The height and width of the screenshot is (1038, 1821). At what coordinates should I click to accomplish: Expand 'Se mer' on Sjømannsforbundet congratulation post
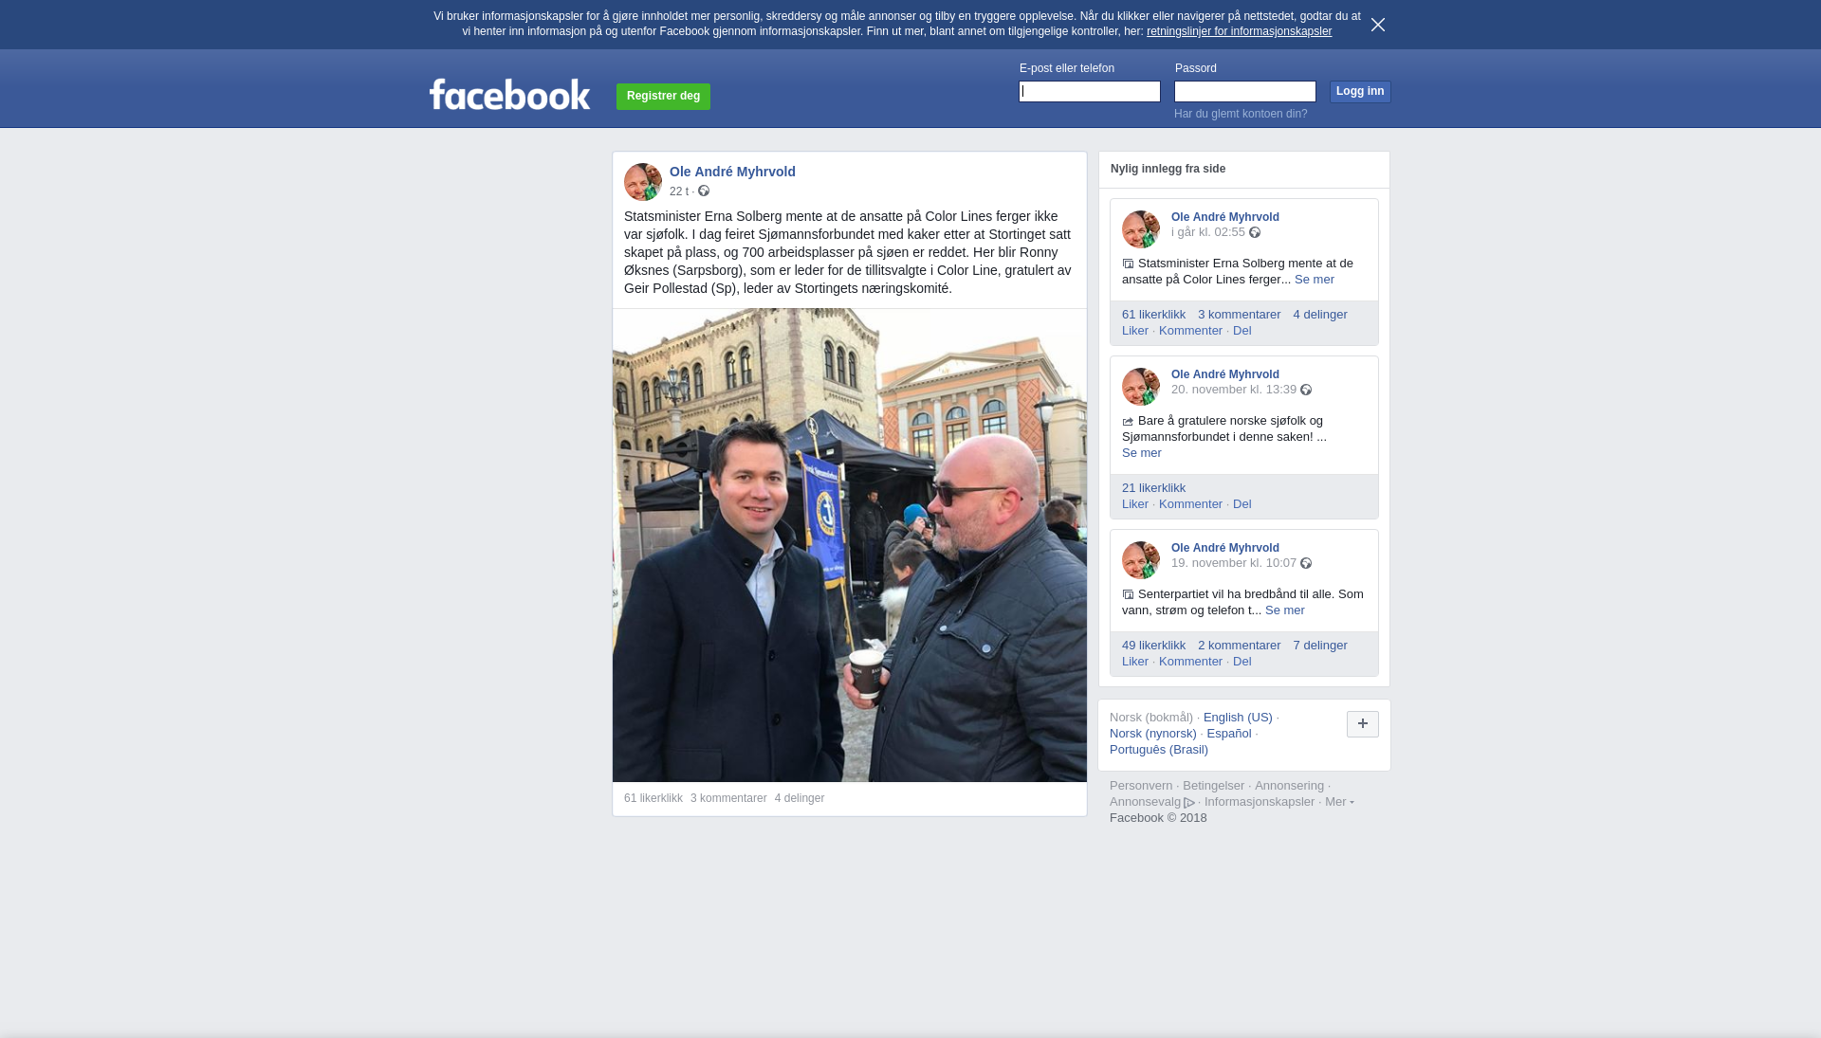click(1142, 453)
